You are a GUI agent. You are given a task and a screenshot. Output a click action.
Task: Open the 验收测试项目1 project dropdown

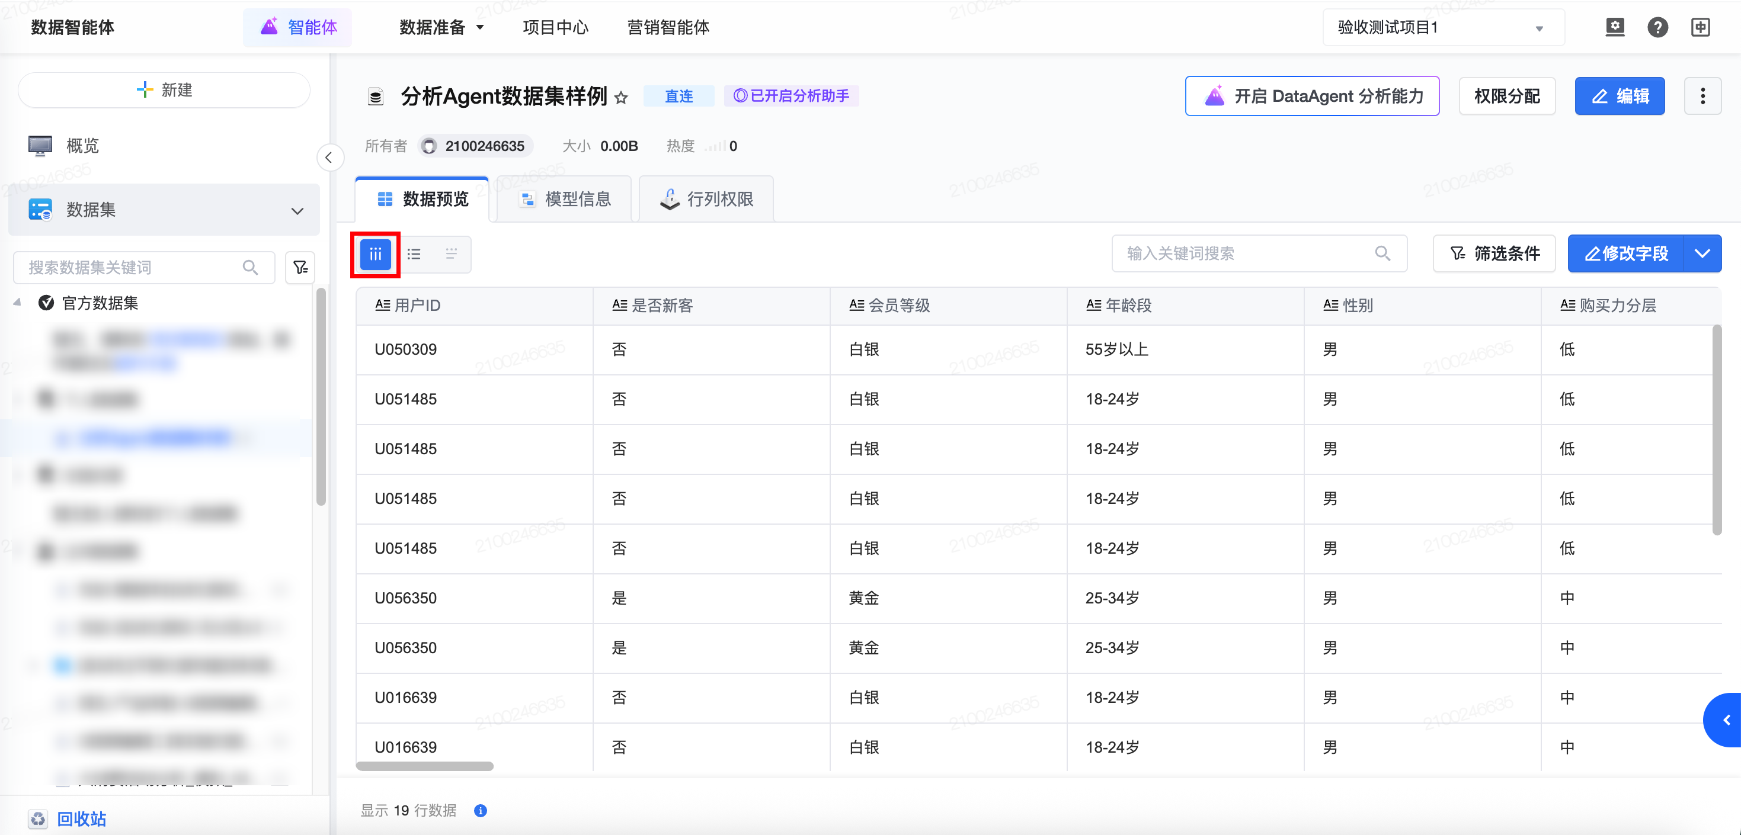coord(1442,28)
